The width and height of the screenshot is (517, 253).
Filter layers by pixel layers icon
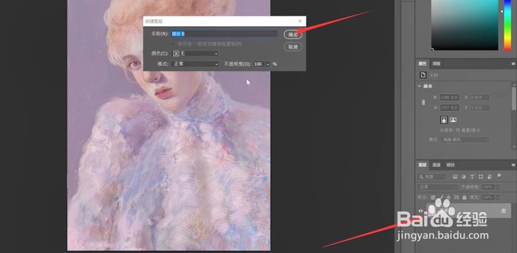click(x=456, y=177)
